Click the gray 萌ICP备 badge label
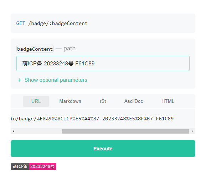Image resolution: width=211 pixels, height=175 pixels. (x=20, y=166)
